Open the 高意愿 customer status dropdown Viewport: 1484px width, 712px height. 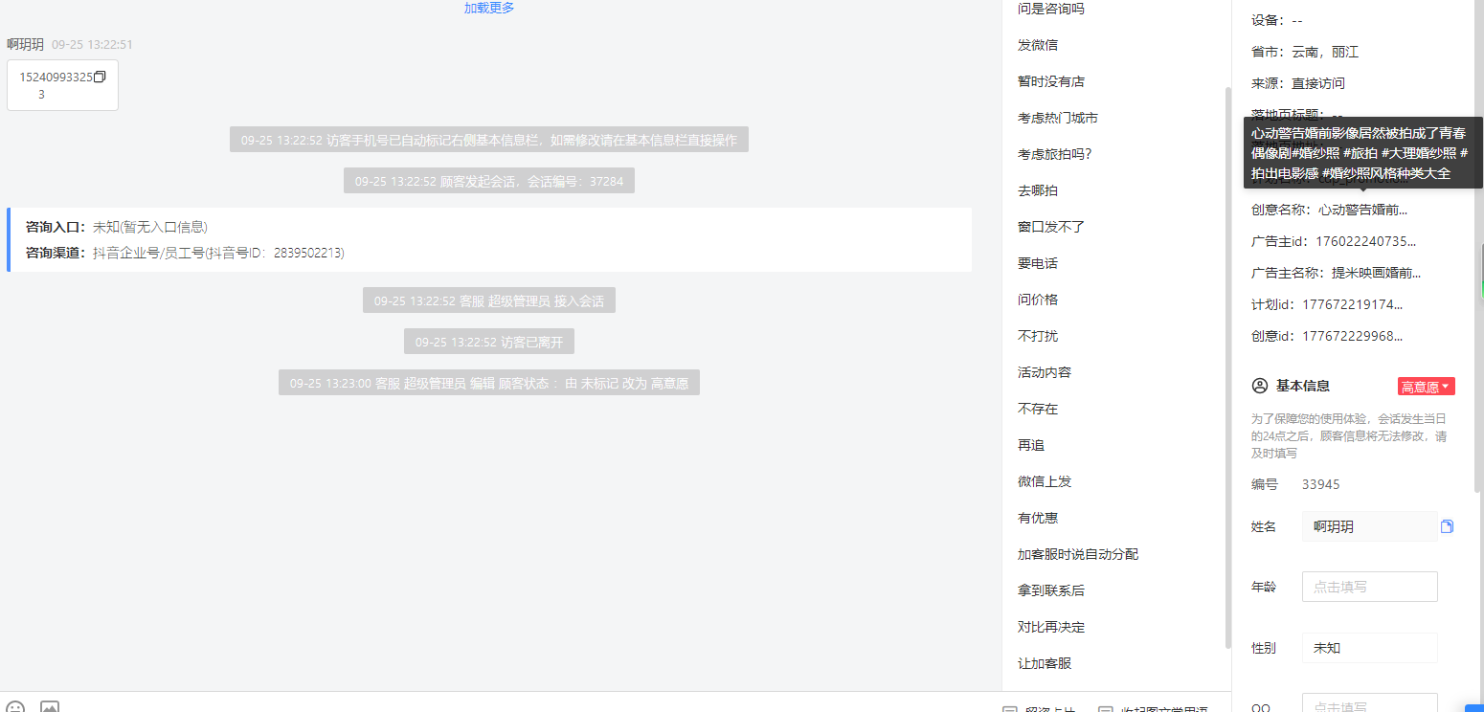pos(1426,387)
